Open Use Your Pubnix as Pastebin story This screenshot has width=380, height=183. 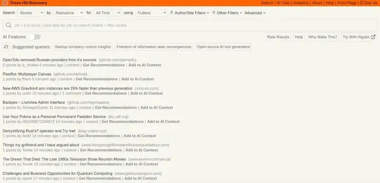54,116
